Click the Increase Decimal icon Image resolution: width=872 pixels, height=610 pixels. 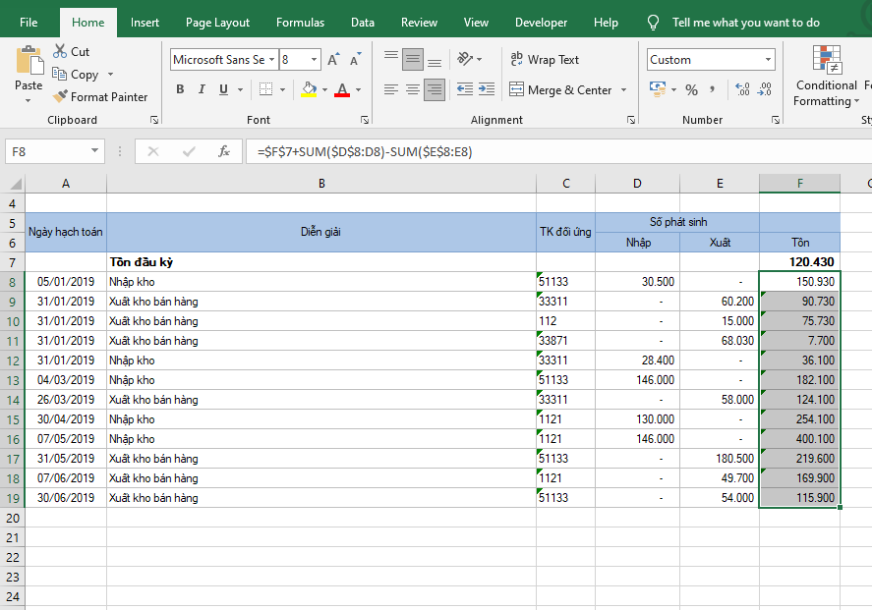tap(742, 89)
